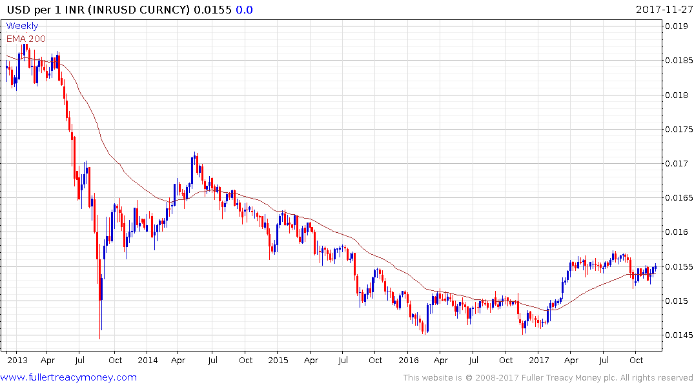Click the copyright notice text
This screenshot has width=694, height=387.
(548, 378)
